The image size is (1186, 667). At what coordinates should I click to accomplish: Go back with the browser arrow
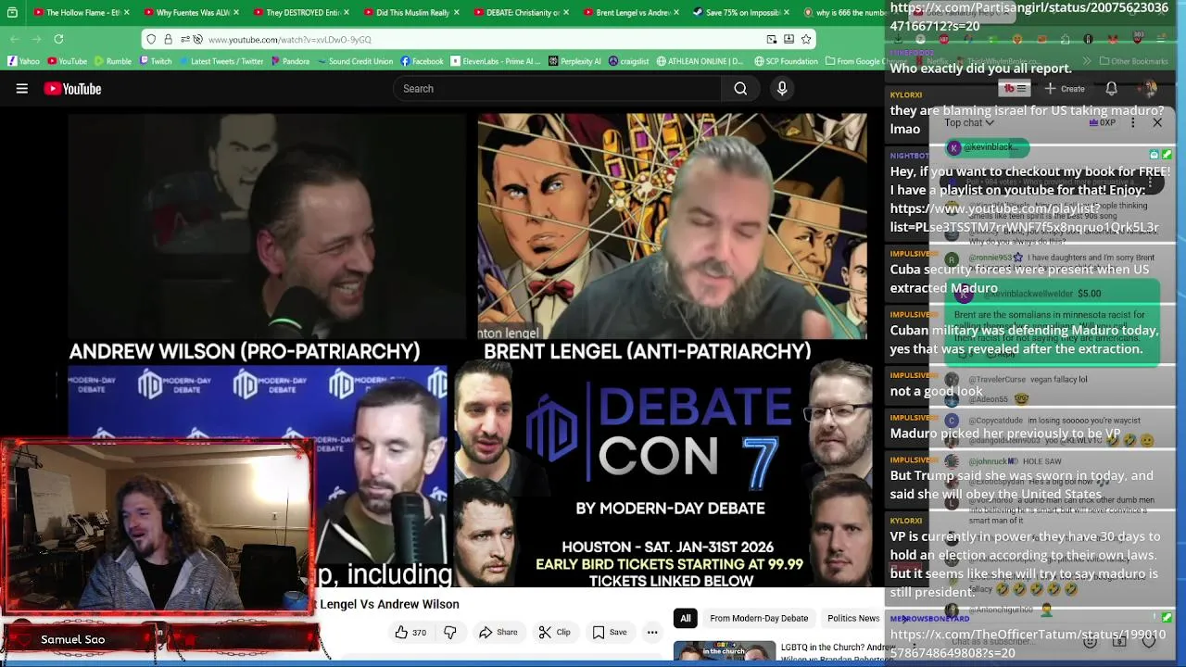point(15,39)
